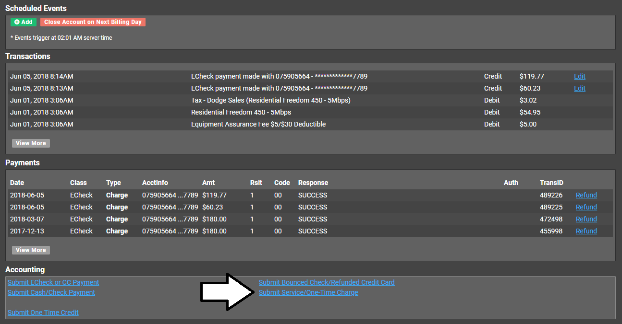Screen dimensions: 622x324
Task: Open Submit Cash/Check Payment link
Action: [51, 292]
